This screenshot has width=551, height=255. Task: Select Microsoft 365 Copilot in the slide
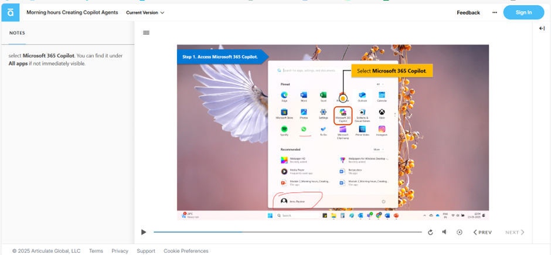click(x=343, y=115)
